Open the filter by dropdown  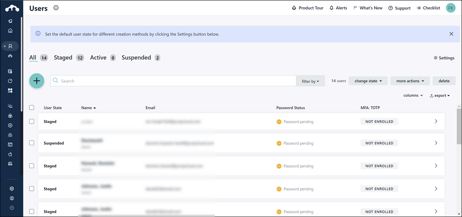310,81
